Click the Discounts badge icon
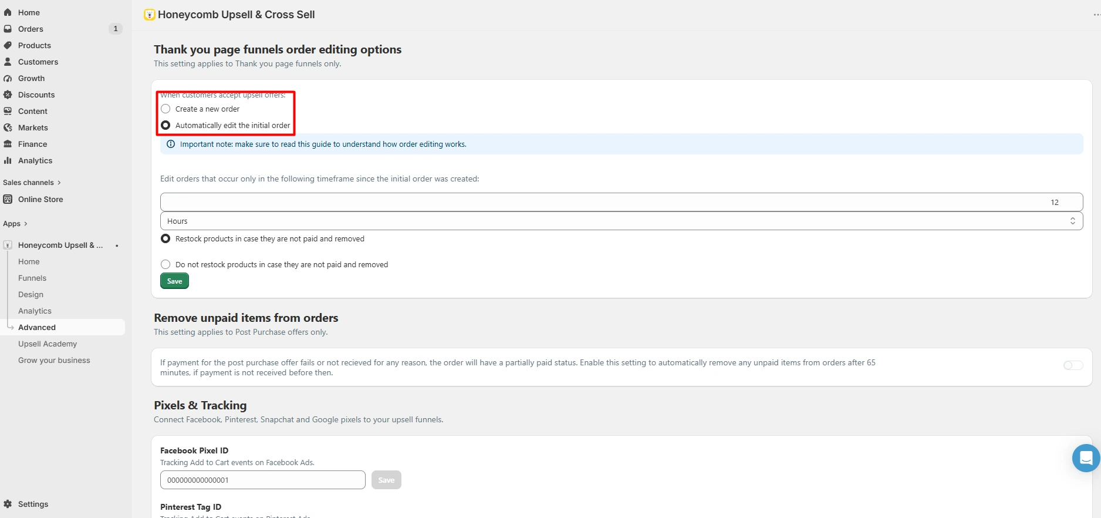Viewport: 1101px width, 518px height. tap(8, 95)
